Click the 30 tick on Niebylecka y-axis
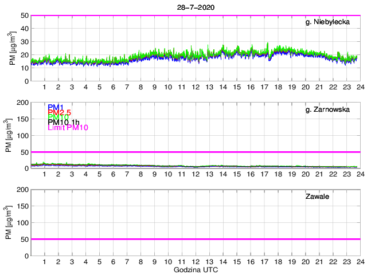367x275 pixels. click(x=24, y=42)
